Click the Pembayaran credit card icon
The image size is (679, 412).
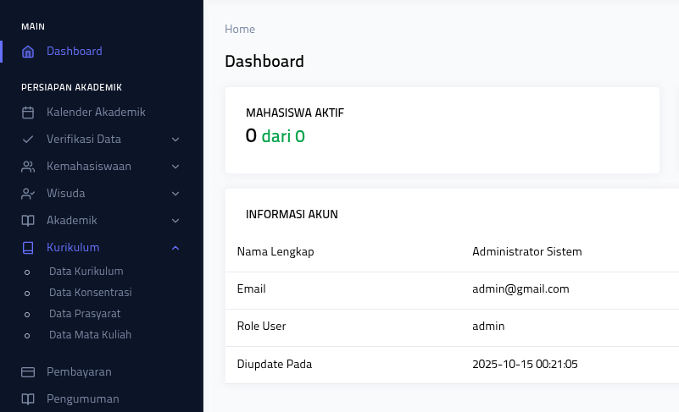28,372
